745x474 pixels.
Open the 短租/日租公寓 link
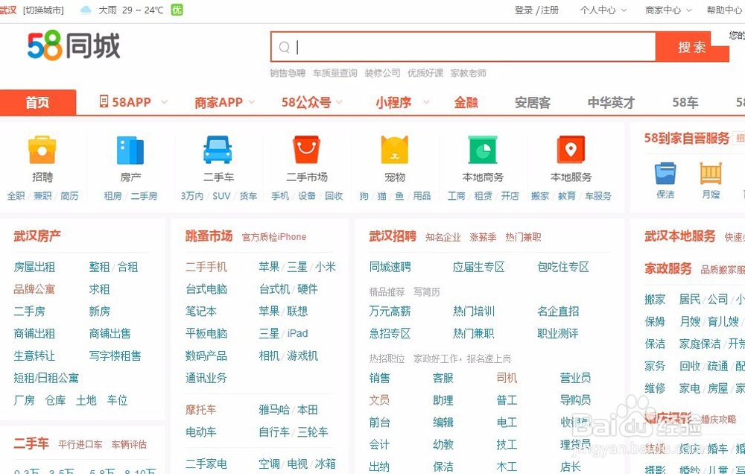[46, 378]
